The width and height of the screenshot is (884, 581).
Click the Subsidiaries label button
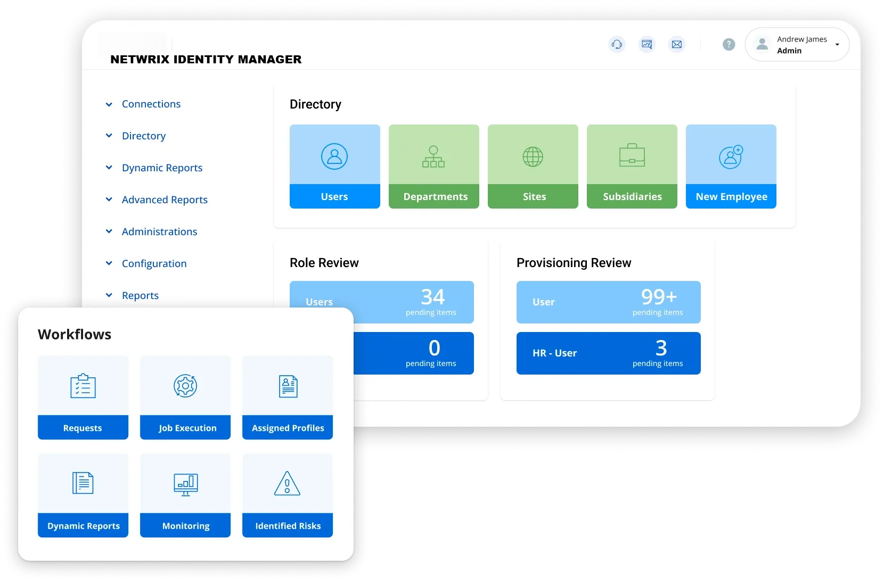(632, 196)
